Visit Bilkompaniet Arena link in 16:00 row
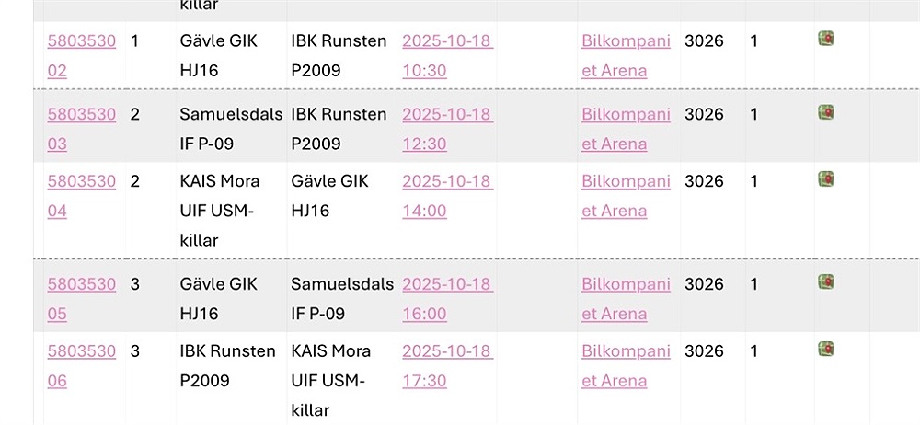 (626, 299)
